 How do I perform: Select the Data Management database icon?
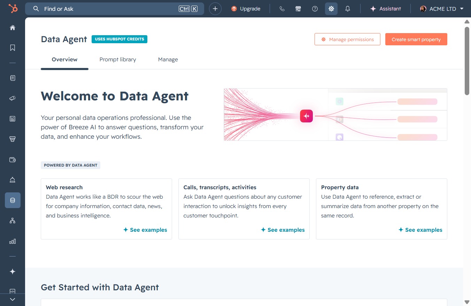(x=13, y=200)
